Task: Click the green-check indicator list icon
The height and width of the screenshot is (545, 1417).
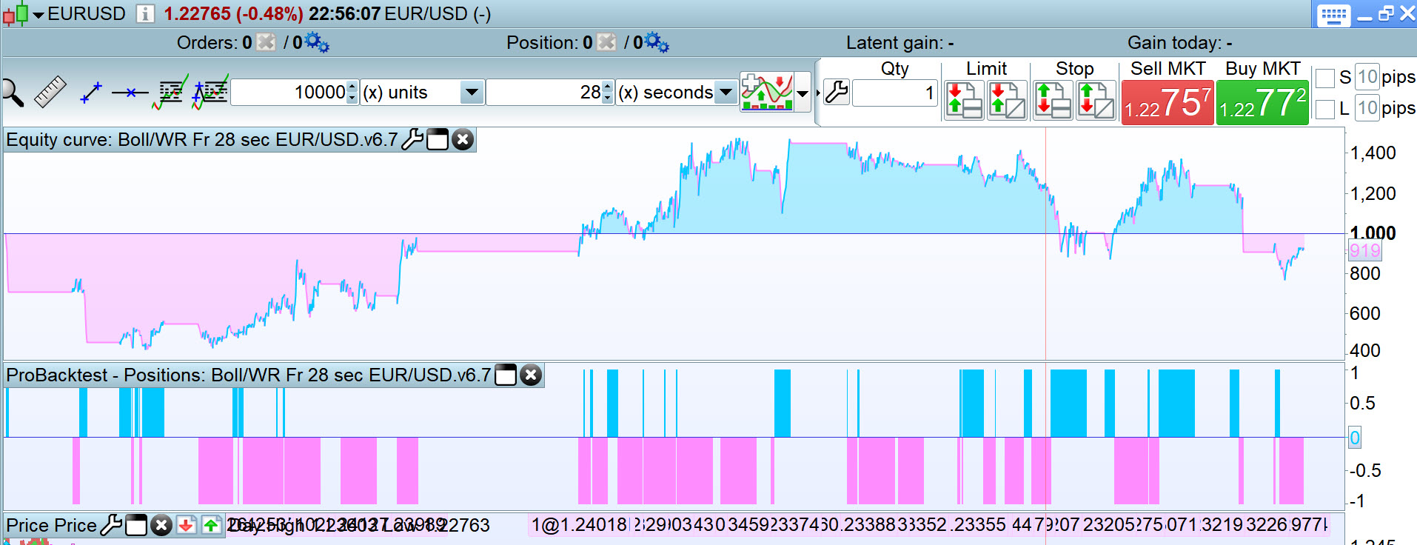Action: [x=170, y=93]
